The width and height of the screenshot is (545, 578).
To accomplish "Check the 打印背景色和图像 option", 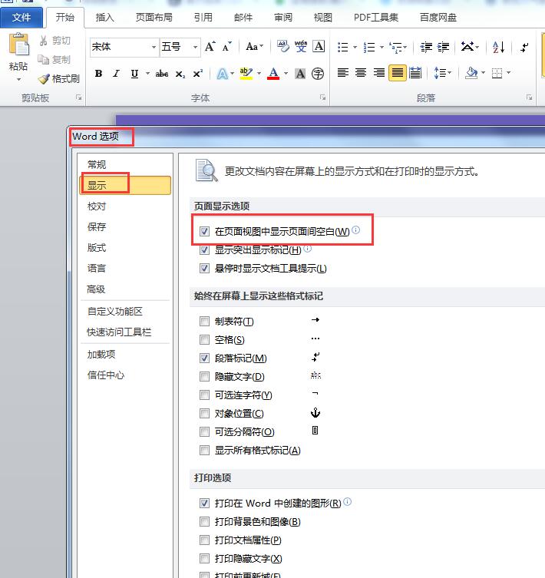I will [x=204, y=521].
